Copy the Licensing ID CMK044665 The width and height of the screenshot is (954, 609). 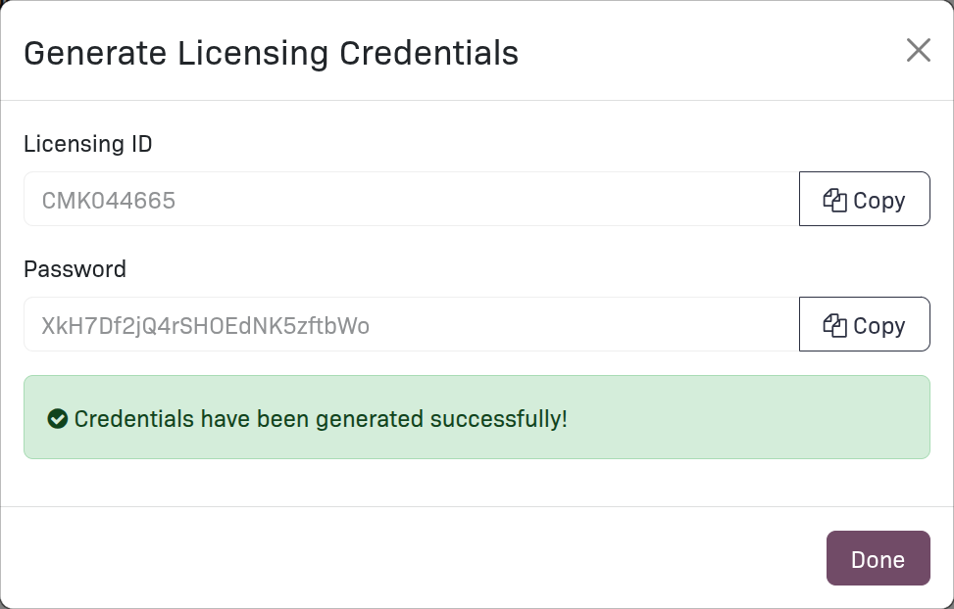tap(864, 199)
